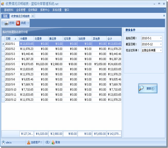
Task: Click the footer total ¥142,079...
Action: pyautogui.click(x=114, y=134)
